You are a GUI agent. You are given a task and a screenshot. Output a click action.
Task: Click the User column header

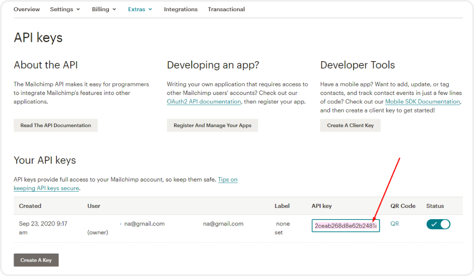pyautogui.click(x=94, y=206)
